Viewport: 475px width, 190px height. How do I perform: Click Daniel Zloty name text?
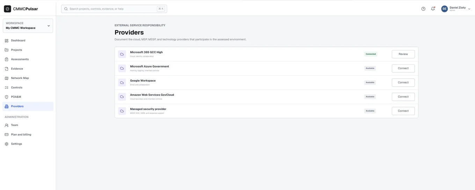458,8
